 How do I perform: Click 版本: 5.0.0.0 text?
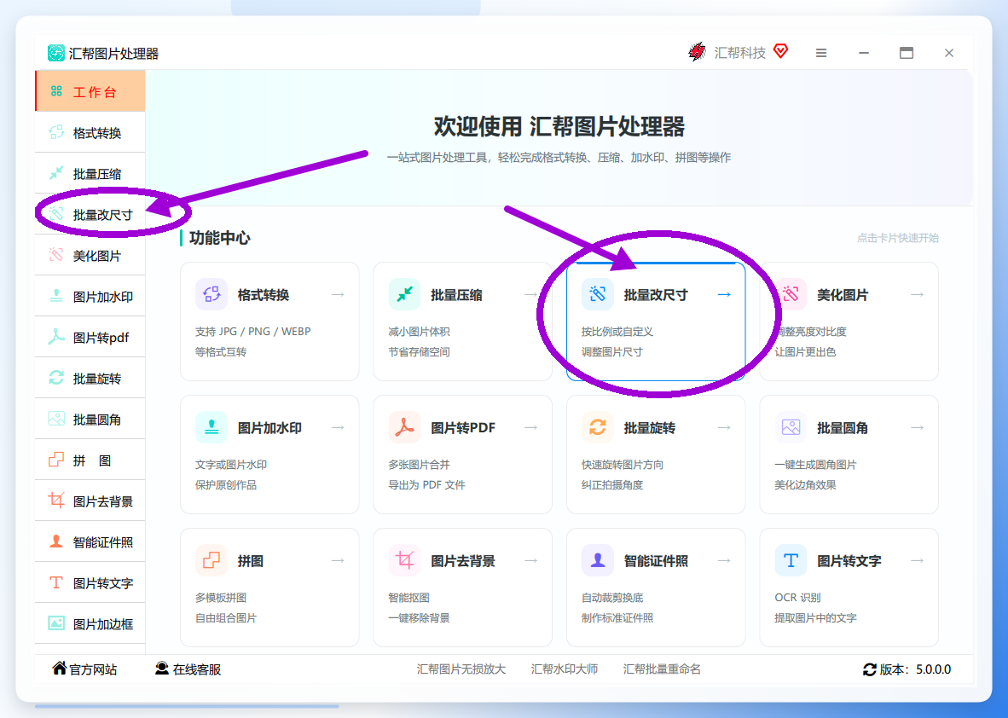pos(915,669)
